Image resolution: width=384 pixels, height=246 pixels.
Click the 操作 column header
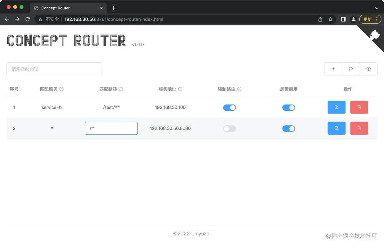click(x=348, y=89)
